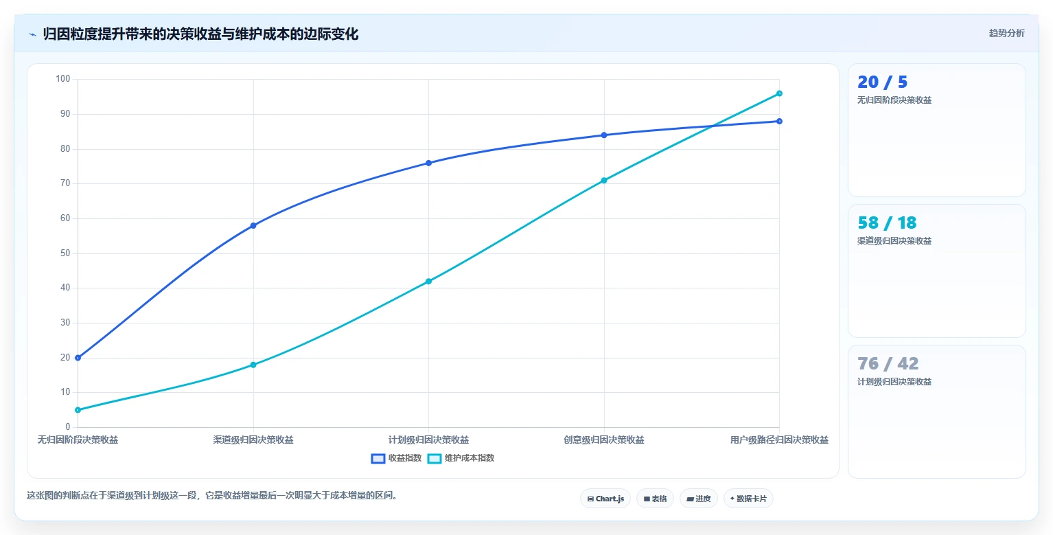Click the 58 / 18 card value
Image resolution: width=1053 pixels, height=535 pixels.
tap(887, 223)
